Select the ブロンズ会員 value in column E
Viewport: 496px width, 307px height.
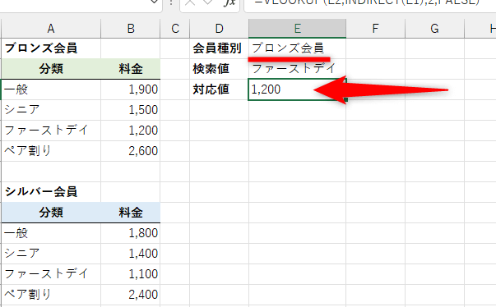297,48
